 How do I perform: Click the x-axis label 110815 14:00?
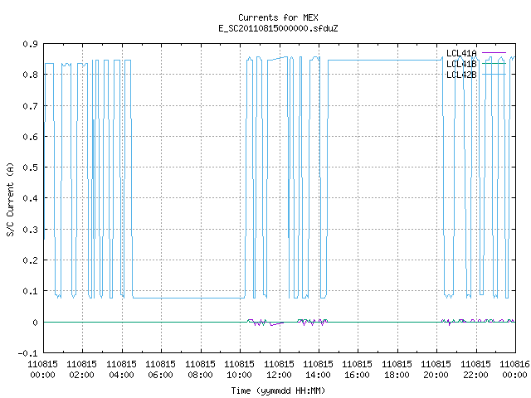coord(318,370)
